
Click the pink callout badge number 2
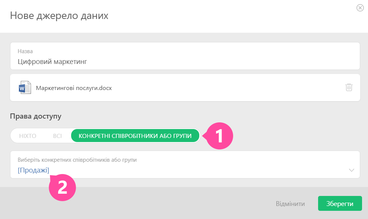62,188
